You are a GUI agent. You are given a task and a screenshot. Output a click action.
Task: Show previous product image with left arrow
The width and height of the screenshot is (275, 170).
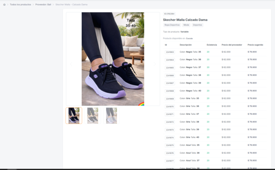click(x=71, y=64)
